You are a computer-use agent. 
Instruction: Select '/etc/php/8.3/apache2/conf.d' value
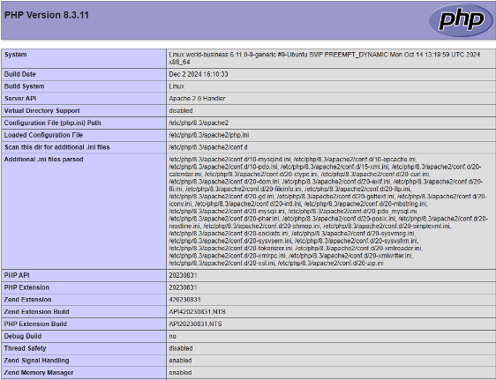pyautogui.click(x=208, y=147)
